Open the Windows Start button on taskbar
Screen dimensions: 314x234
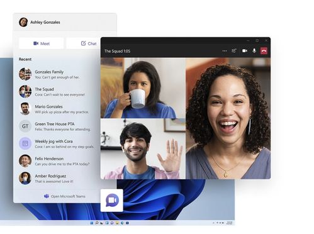pyautogui.click(x=92, y=223)
